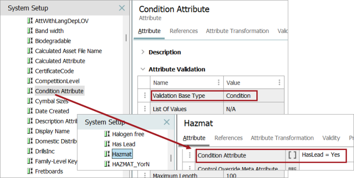This screenshot has height=178, width=354.
Task: Select CompetitionLevel in the tree
Action: click(x=57, y=81)
